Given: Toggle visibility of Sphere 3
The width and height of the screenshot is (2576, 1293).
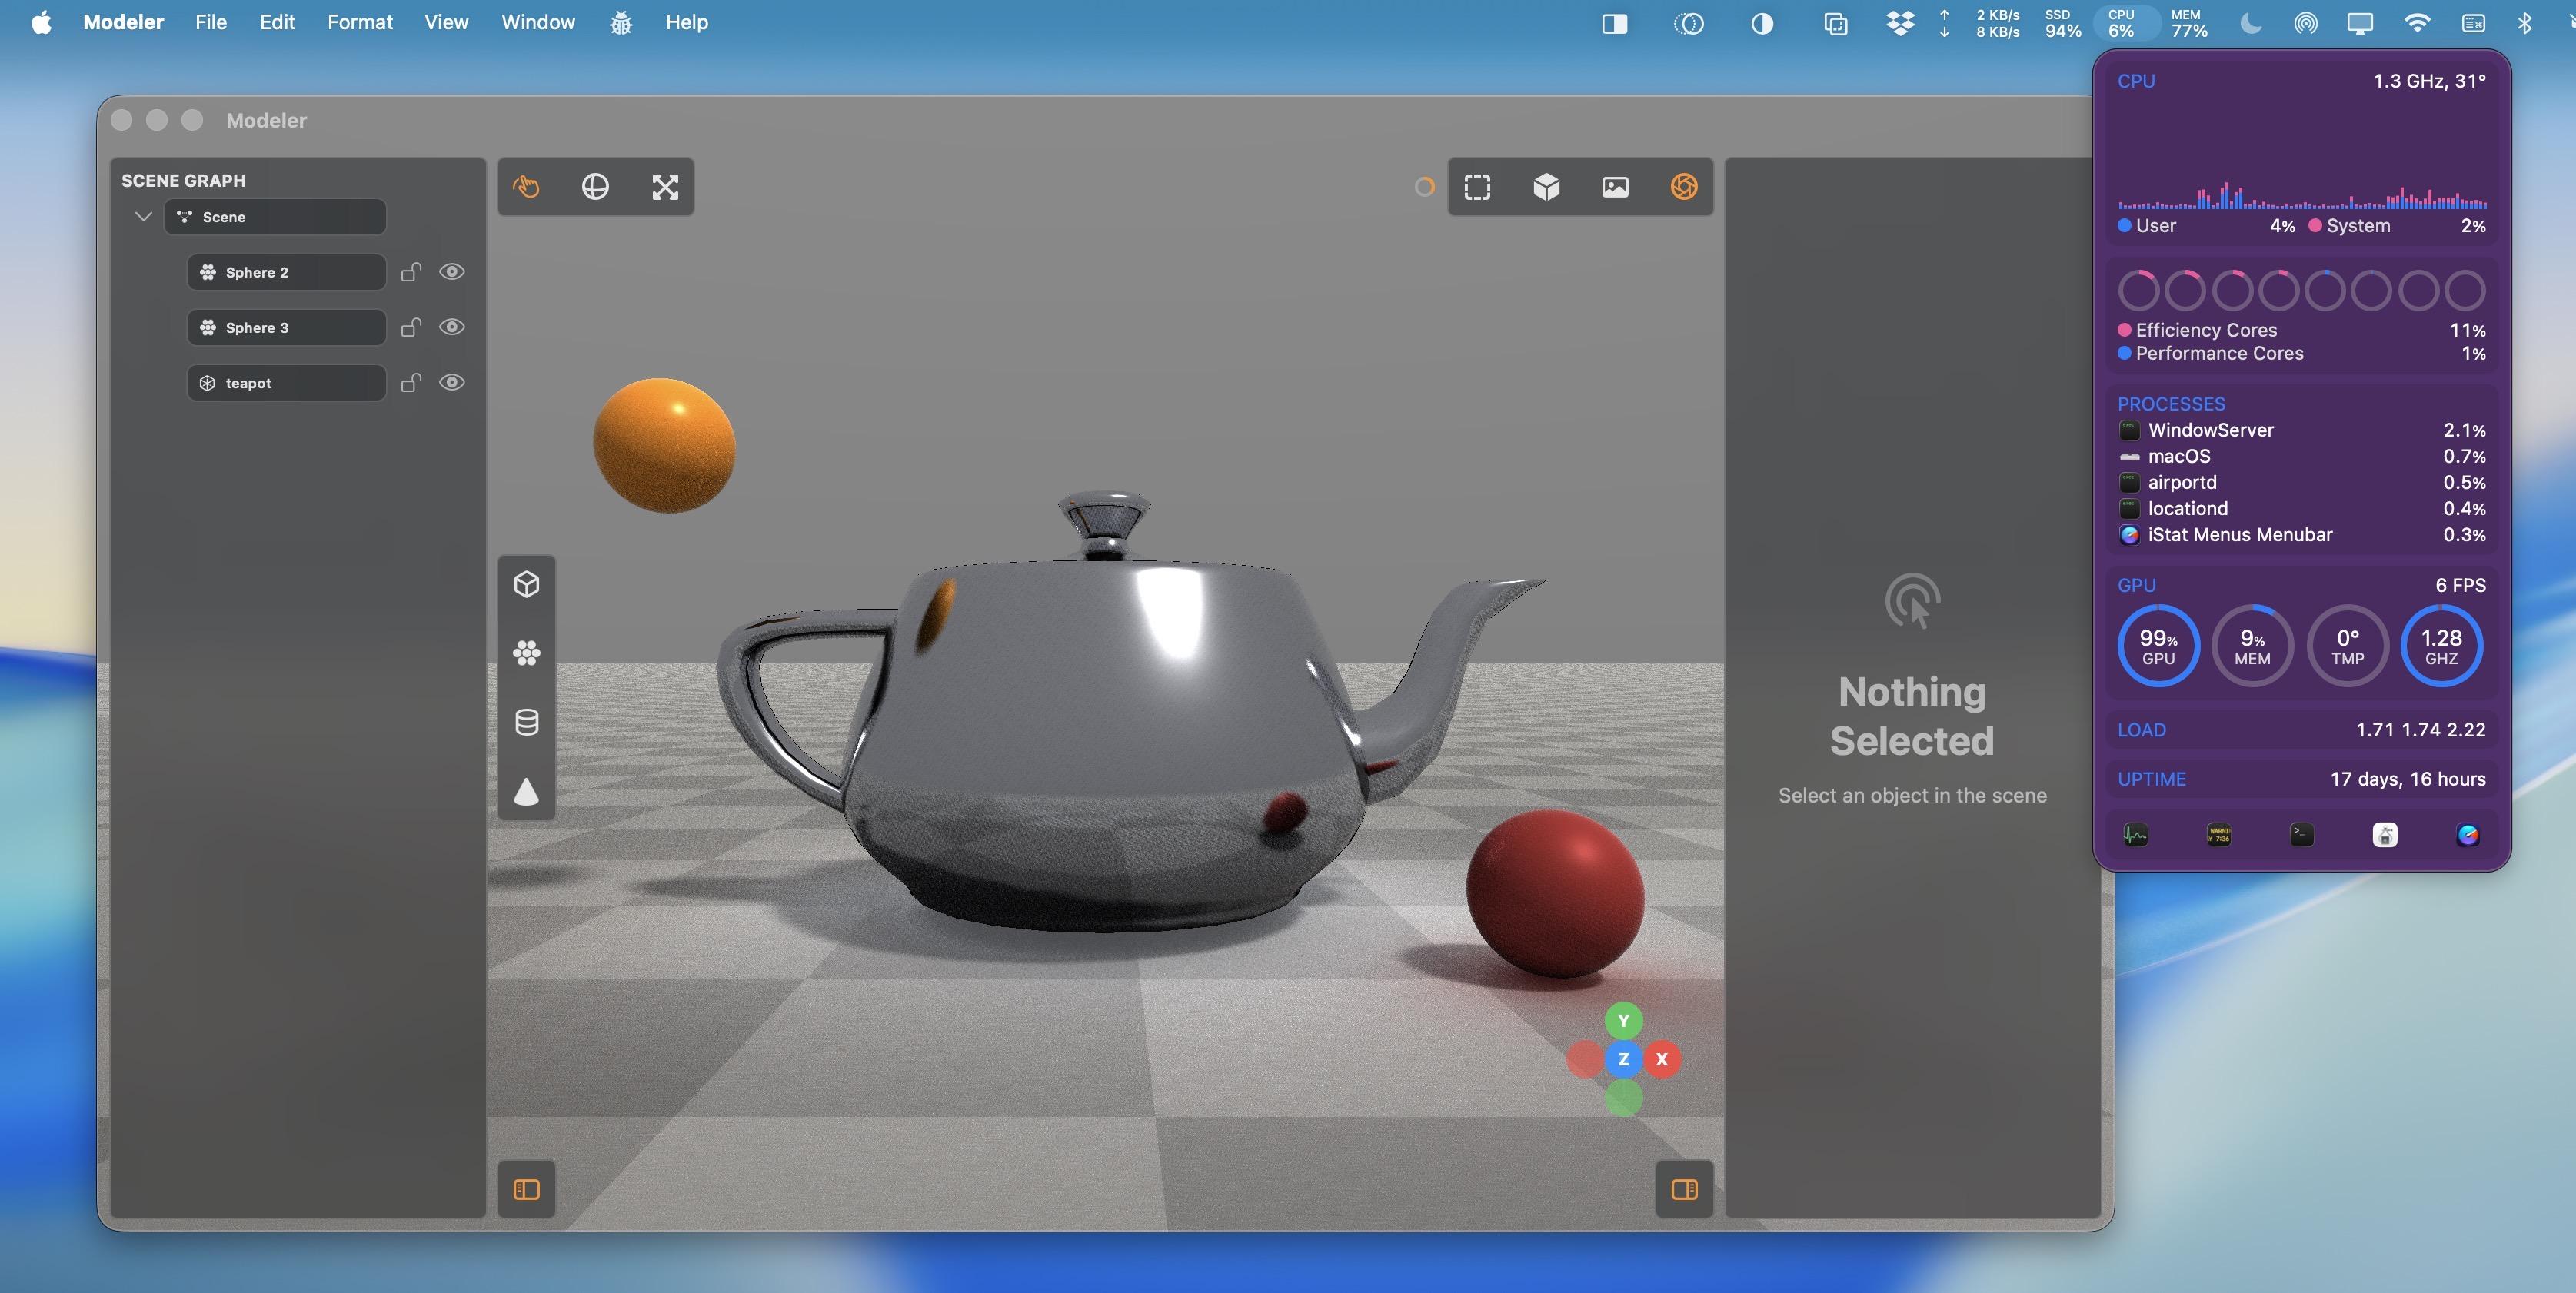Looking at the screenshot, I should [452, 327].
